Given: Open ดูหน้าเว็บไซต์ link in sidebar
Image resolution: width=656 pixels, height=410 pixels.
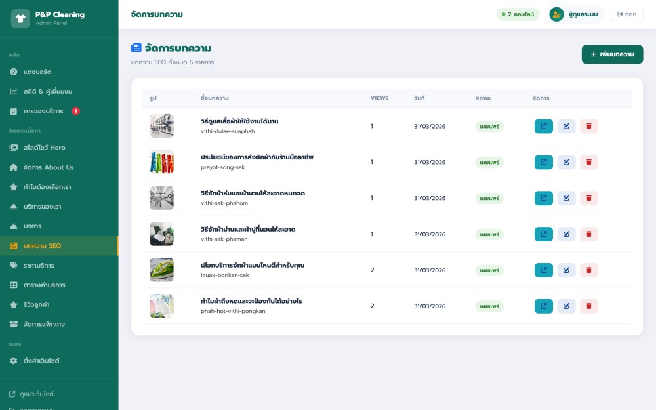Looking at the screenshot, I should [37, 394].
